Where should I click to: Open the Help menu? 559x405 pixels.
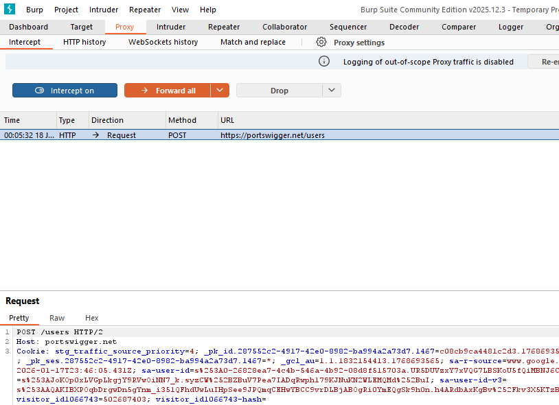point(208,10)
